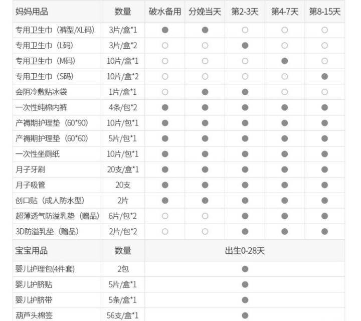Click empty circle for 超薄透气防溢乳垫 under 破水备用
361x321 pixels.
[x=165, y=216]
